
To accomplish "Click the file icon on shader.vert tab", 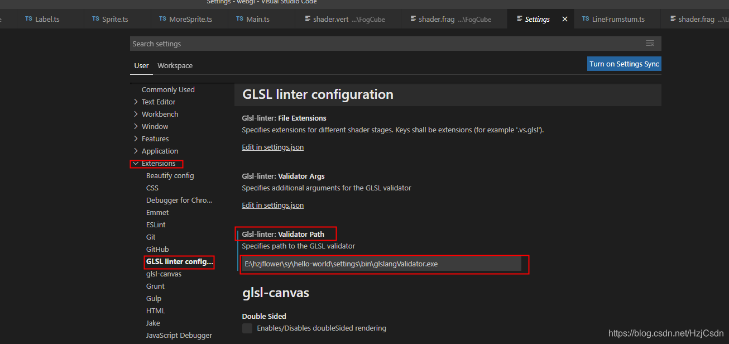I will [308, 19].
